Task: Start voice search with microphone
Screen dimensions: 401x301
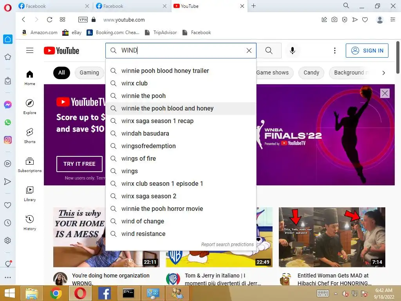Action: 293,51
